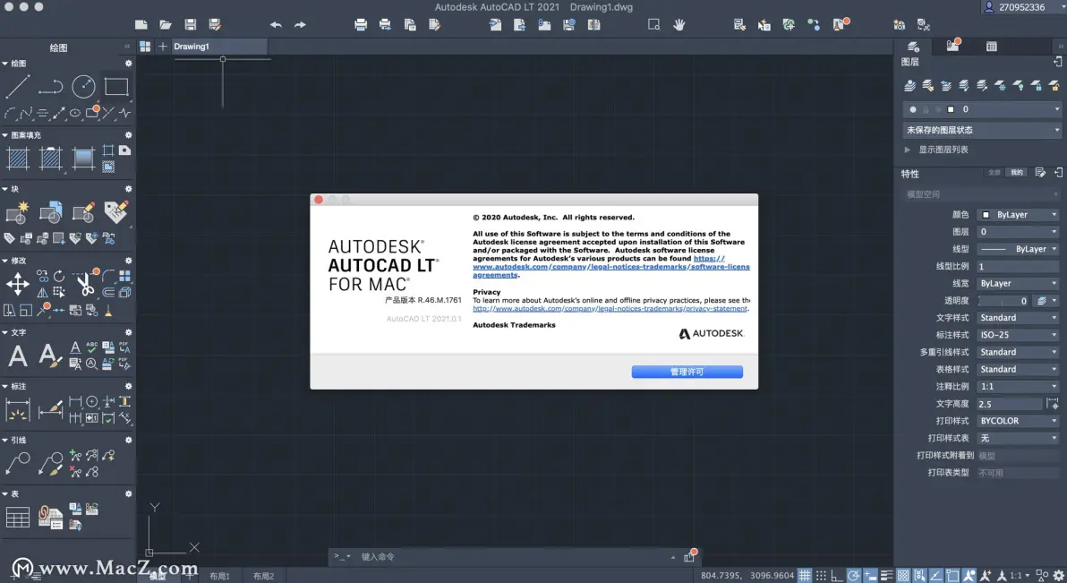Click the Undo arrow
The height and width of the screenshot is (583, 1067).
tap(276, 24)
